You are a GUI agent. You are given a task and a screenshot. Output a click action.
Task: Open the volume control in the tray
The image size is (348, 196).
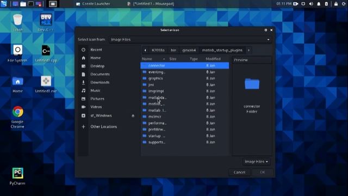coord(311,4)
